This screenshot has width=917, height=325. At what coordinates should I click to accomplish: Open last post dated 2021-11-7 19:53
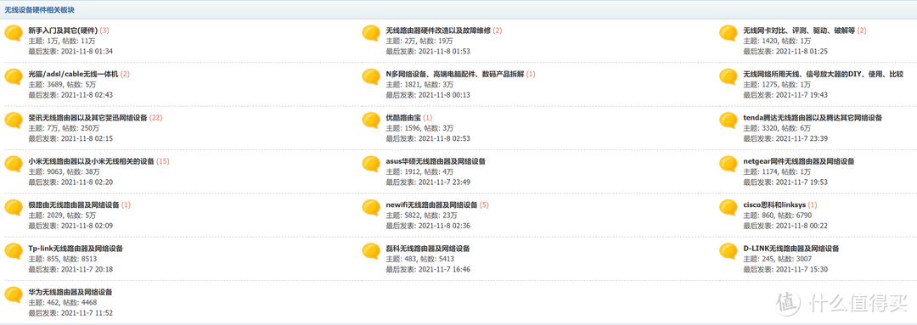pyautogui.click(x=802, y=182)
